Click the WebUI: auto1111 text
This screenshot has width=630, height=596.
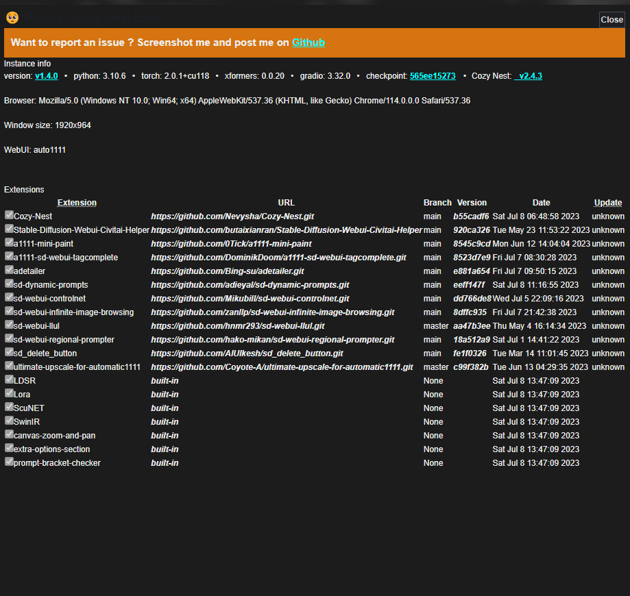[34, 150]
